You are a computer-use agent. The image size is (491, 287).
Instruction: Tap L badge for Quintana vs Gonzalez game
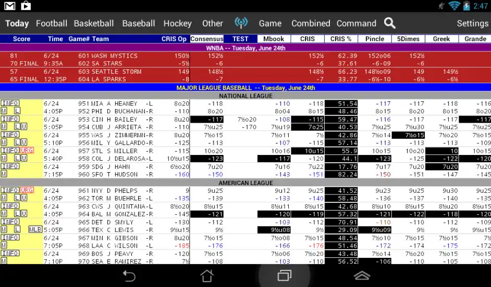[17, 214]
